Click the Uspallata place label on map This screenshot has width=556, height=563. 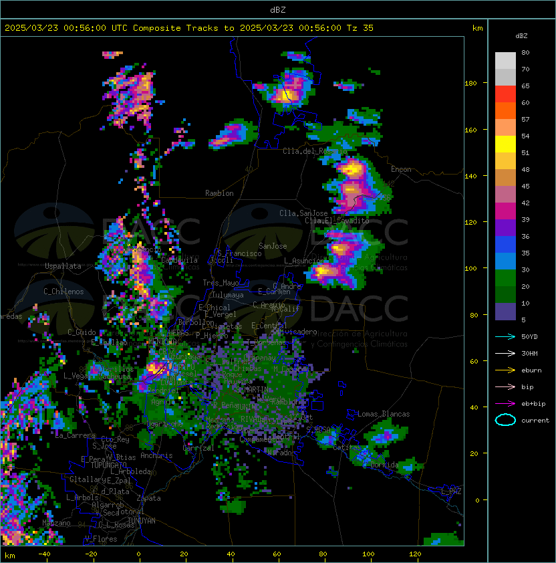coord(63,266)
